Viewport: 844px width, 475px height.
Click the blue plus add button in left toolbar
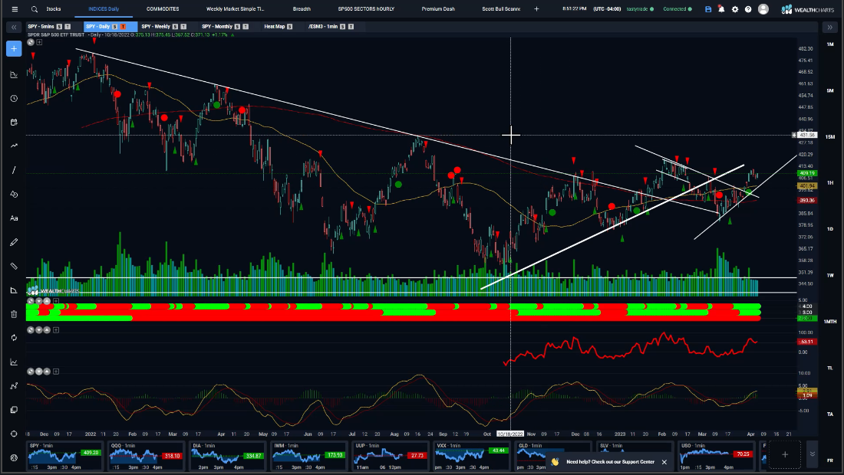point(14,49)
